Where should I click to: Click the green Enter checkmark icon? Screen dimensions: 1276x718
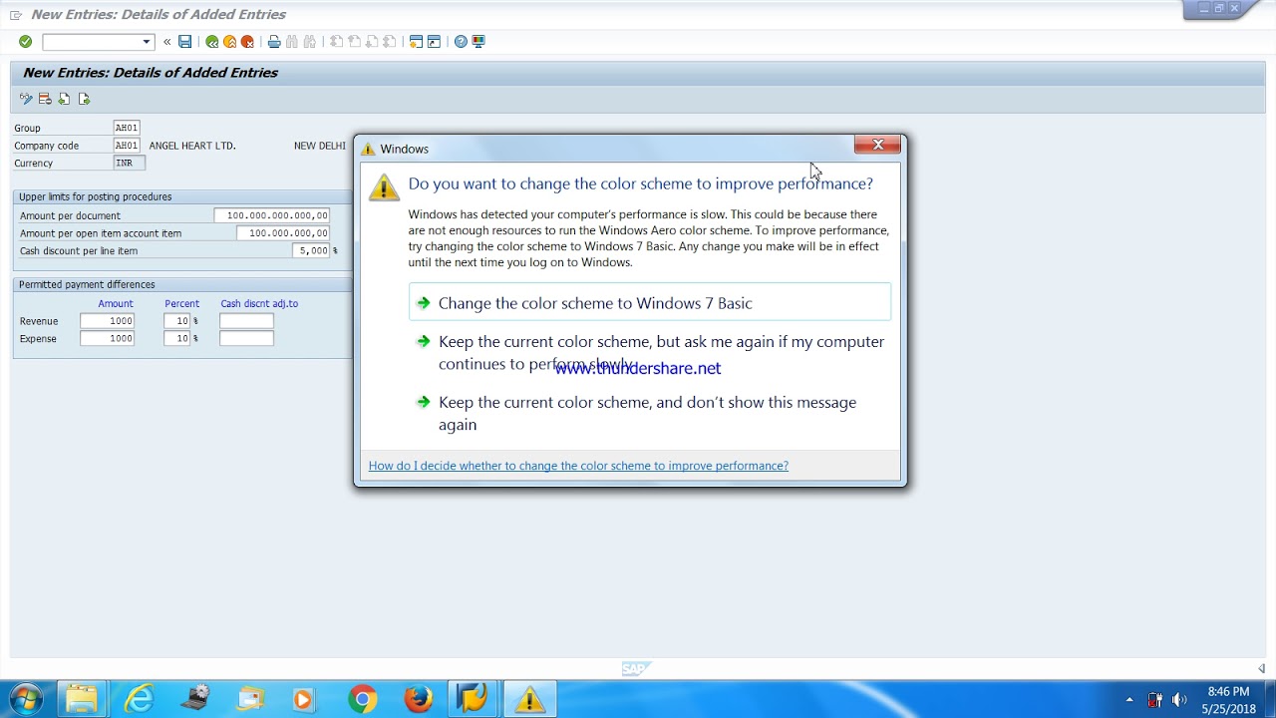[x=25, y=41]
